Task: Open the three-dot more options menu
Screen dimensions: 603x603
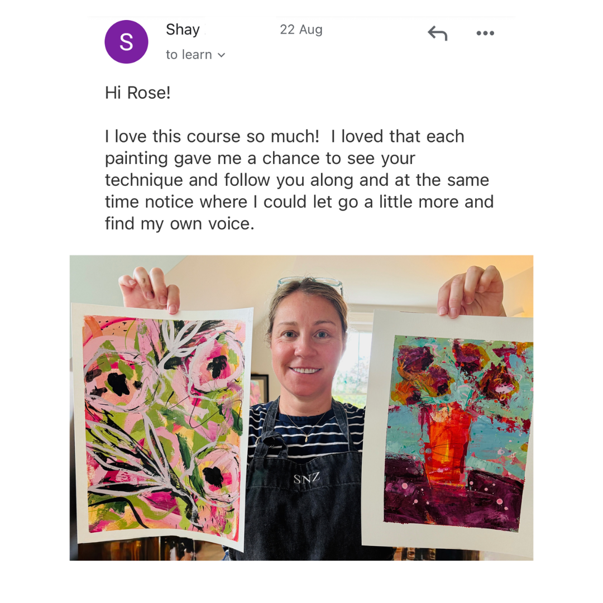Action: click(x=485, y=33)
